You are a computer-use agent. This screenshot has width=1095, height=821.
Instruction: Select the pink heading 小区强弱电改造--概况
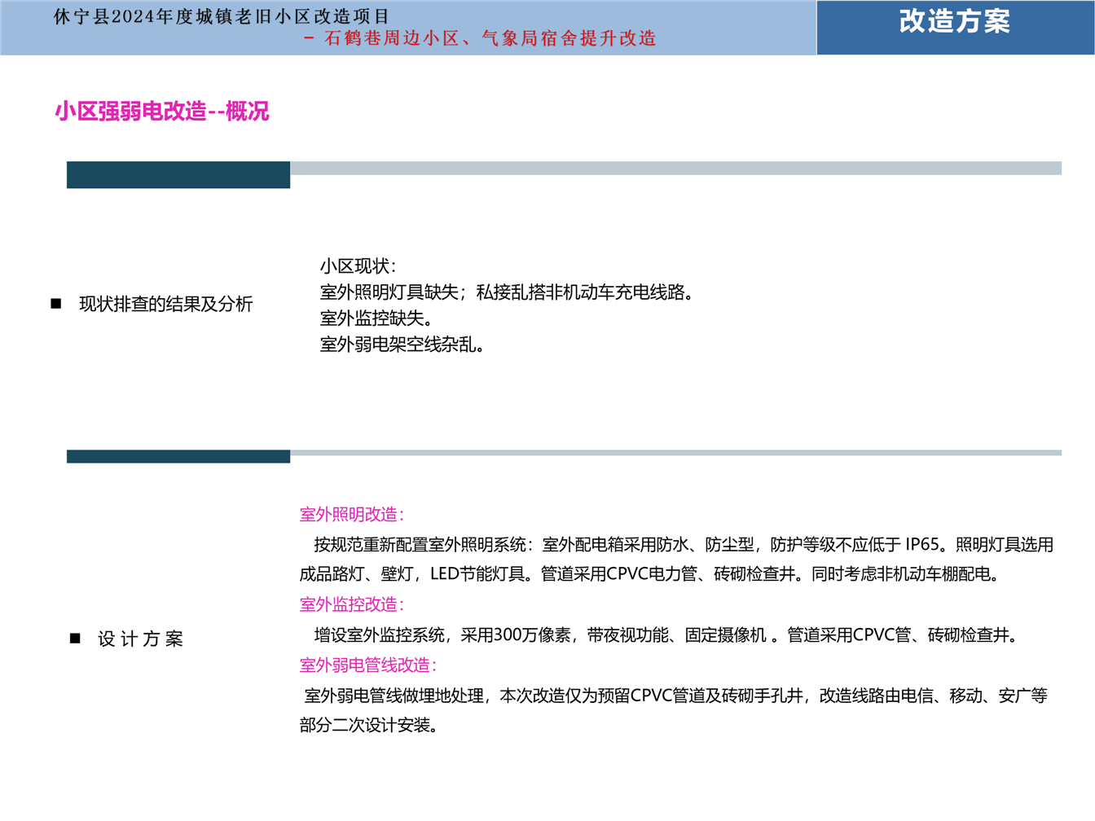(x=162, y=111)
